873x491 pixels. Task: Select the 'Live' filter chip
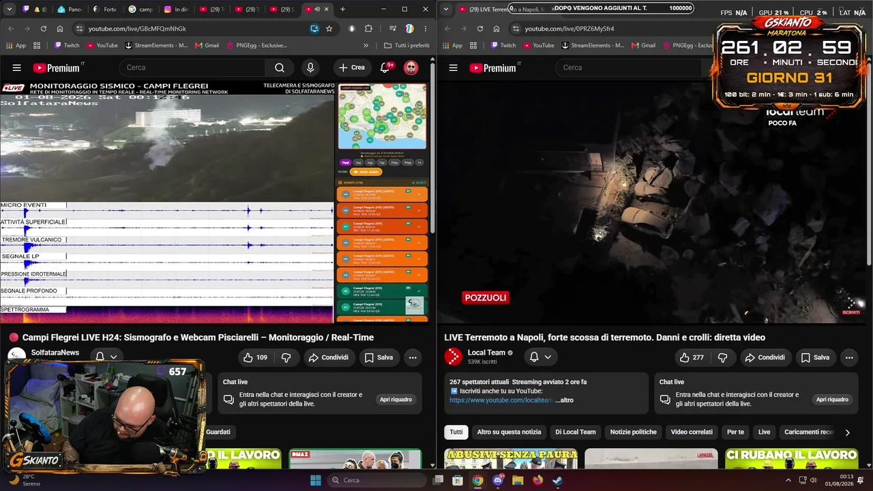pyautogui.click(x=765, y=432)
